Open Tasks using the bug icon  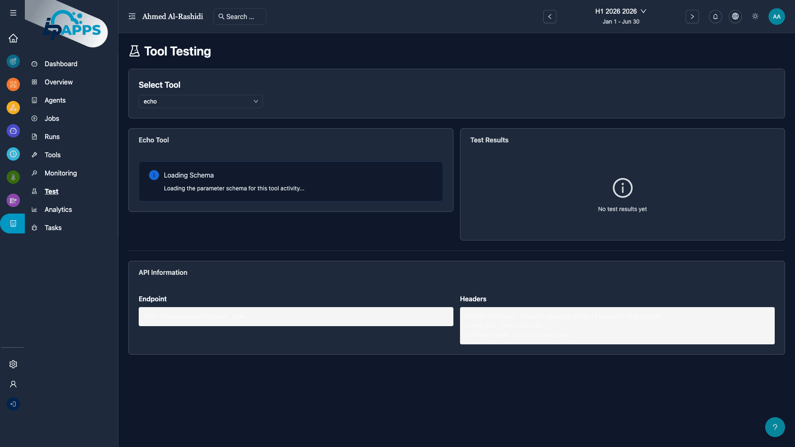pyautogui.click(x=35, y=228)
